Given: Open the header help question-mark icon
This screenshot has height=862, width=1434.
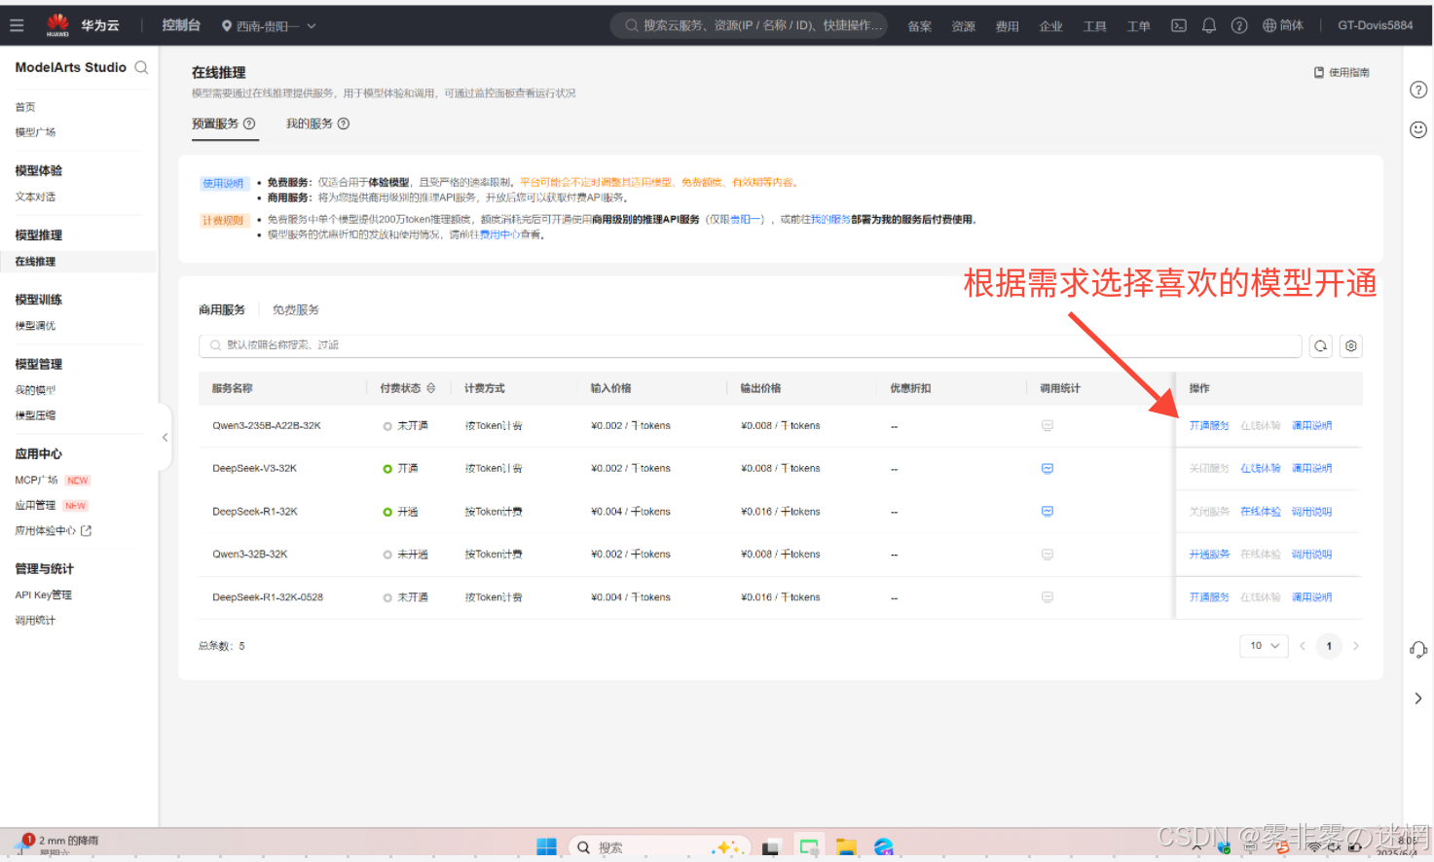Looking at the screenshot, I should coord(1239,25).
